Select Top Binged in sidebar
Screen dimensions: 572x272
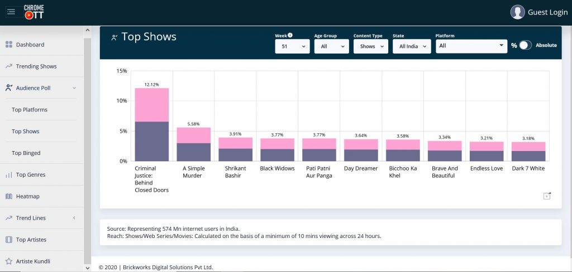26,153
